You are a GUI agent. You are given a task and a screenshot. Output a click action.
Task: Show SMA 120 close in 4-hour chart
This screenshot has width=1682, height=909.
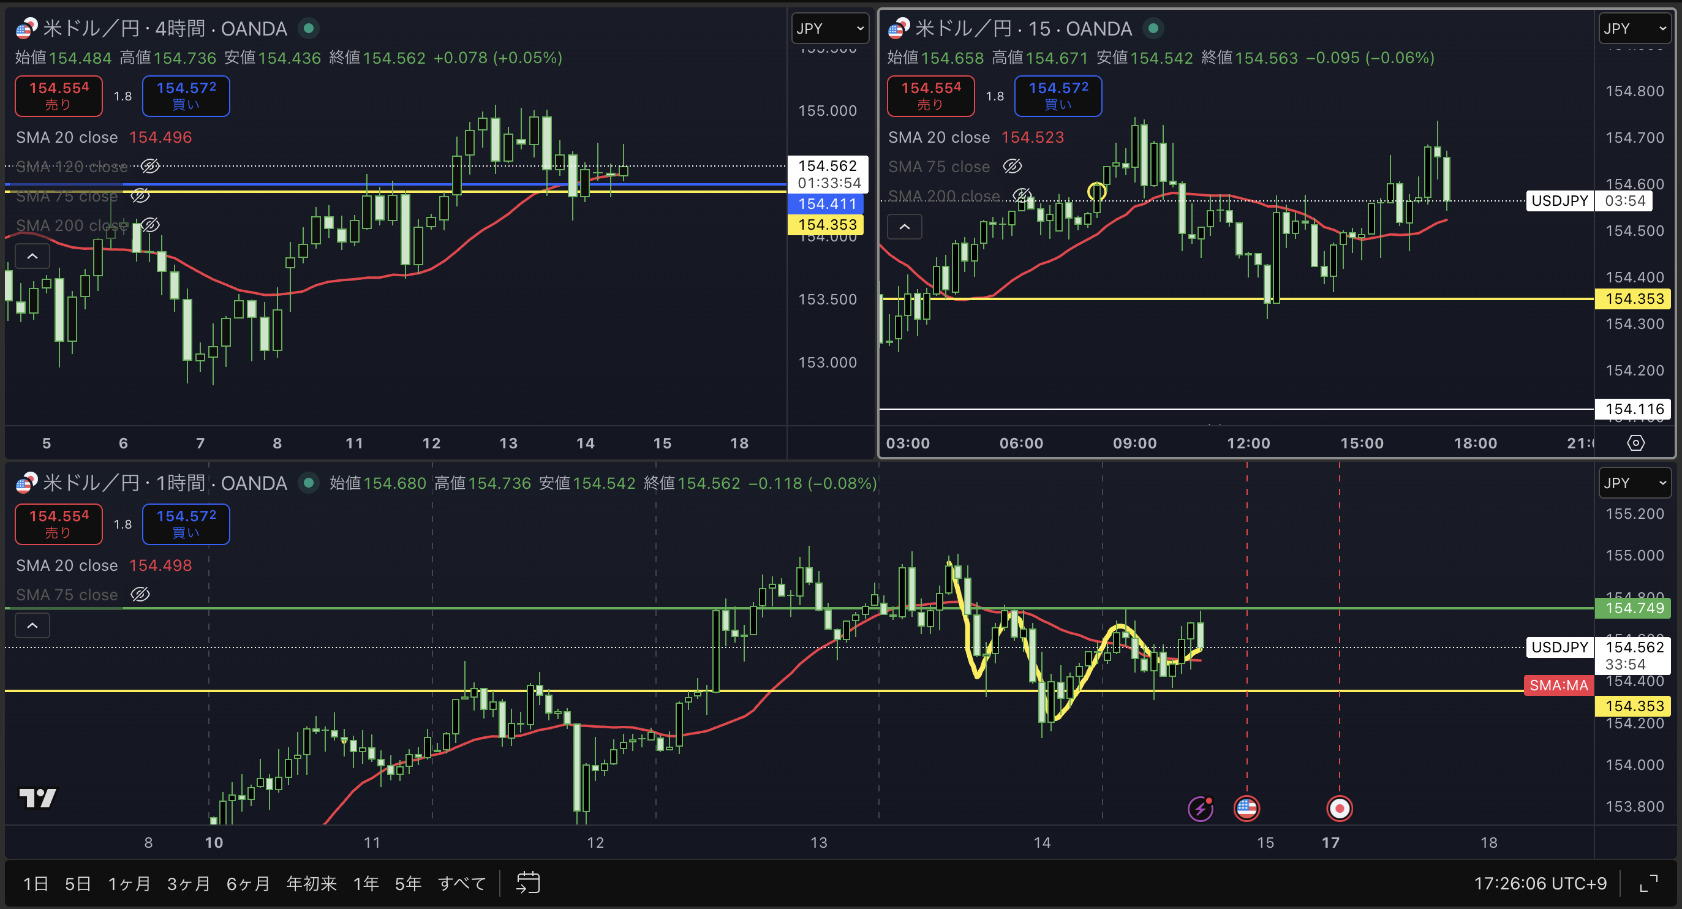point(150,167)
